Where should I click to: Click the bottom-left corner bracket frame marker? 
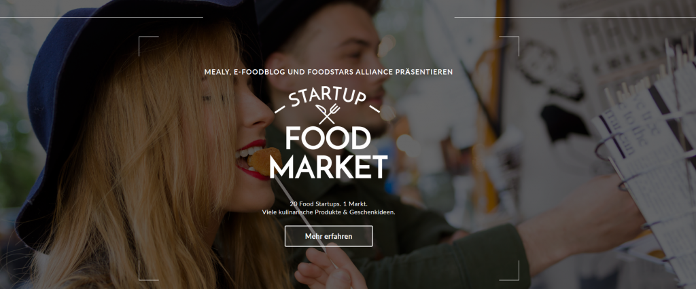pos(148,271)
